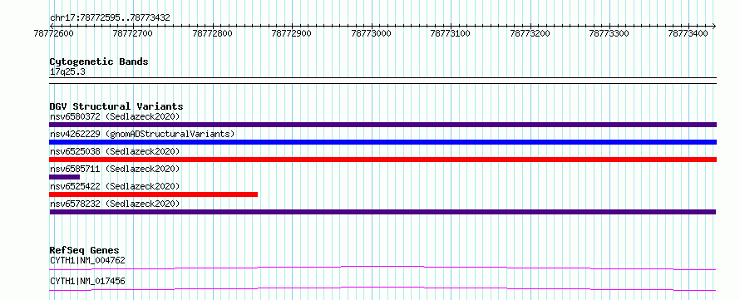The image size is (740, 300).
Task: Select variant label nsv6525038 (Sedlazeck2020)
Action: [115, 151]
